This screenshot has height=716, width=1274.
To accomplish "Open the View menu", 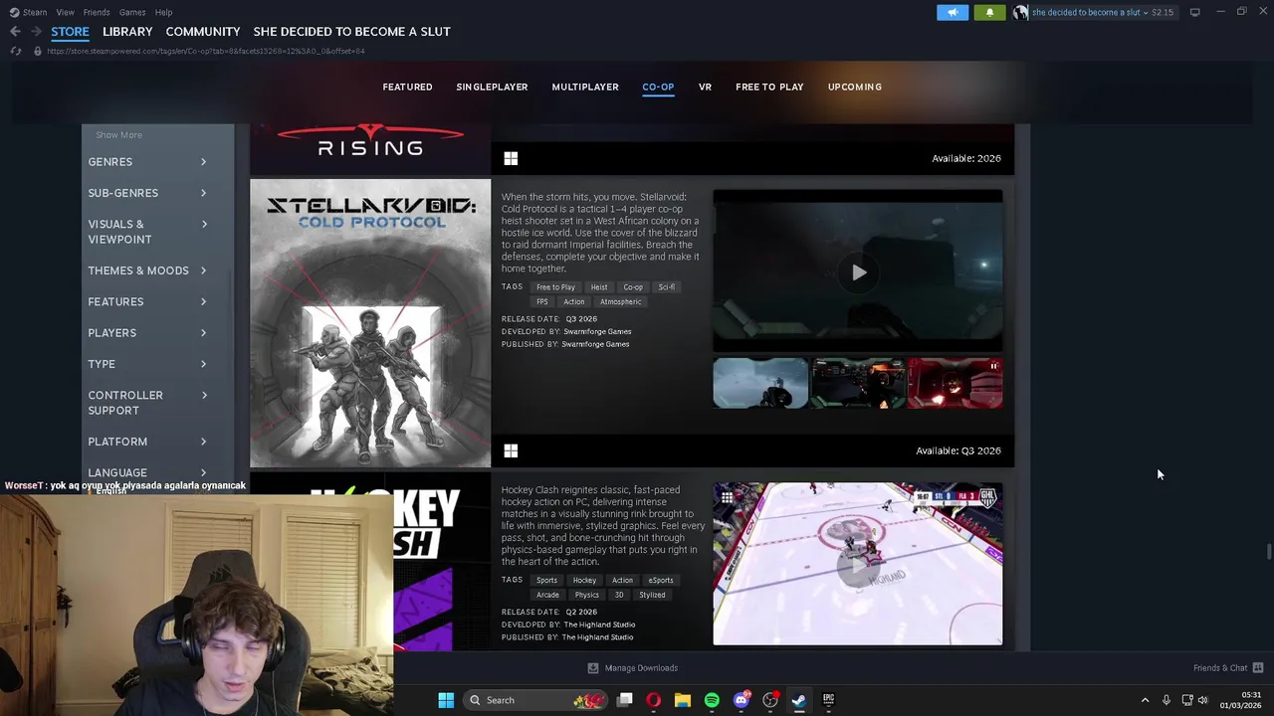I will pyautogui.click(x=65, y=12).
